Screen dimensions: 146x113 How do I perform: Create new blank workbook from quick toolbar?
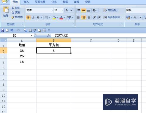coord(7,30)
